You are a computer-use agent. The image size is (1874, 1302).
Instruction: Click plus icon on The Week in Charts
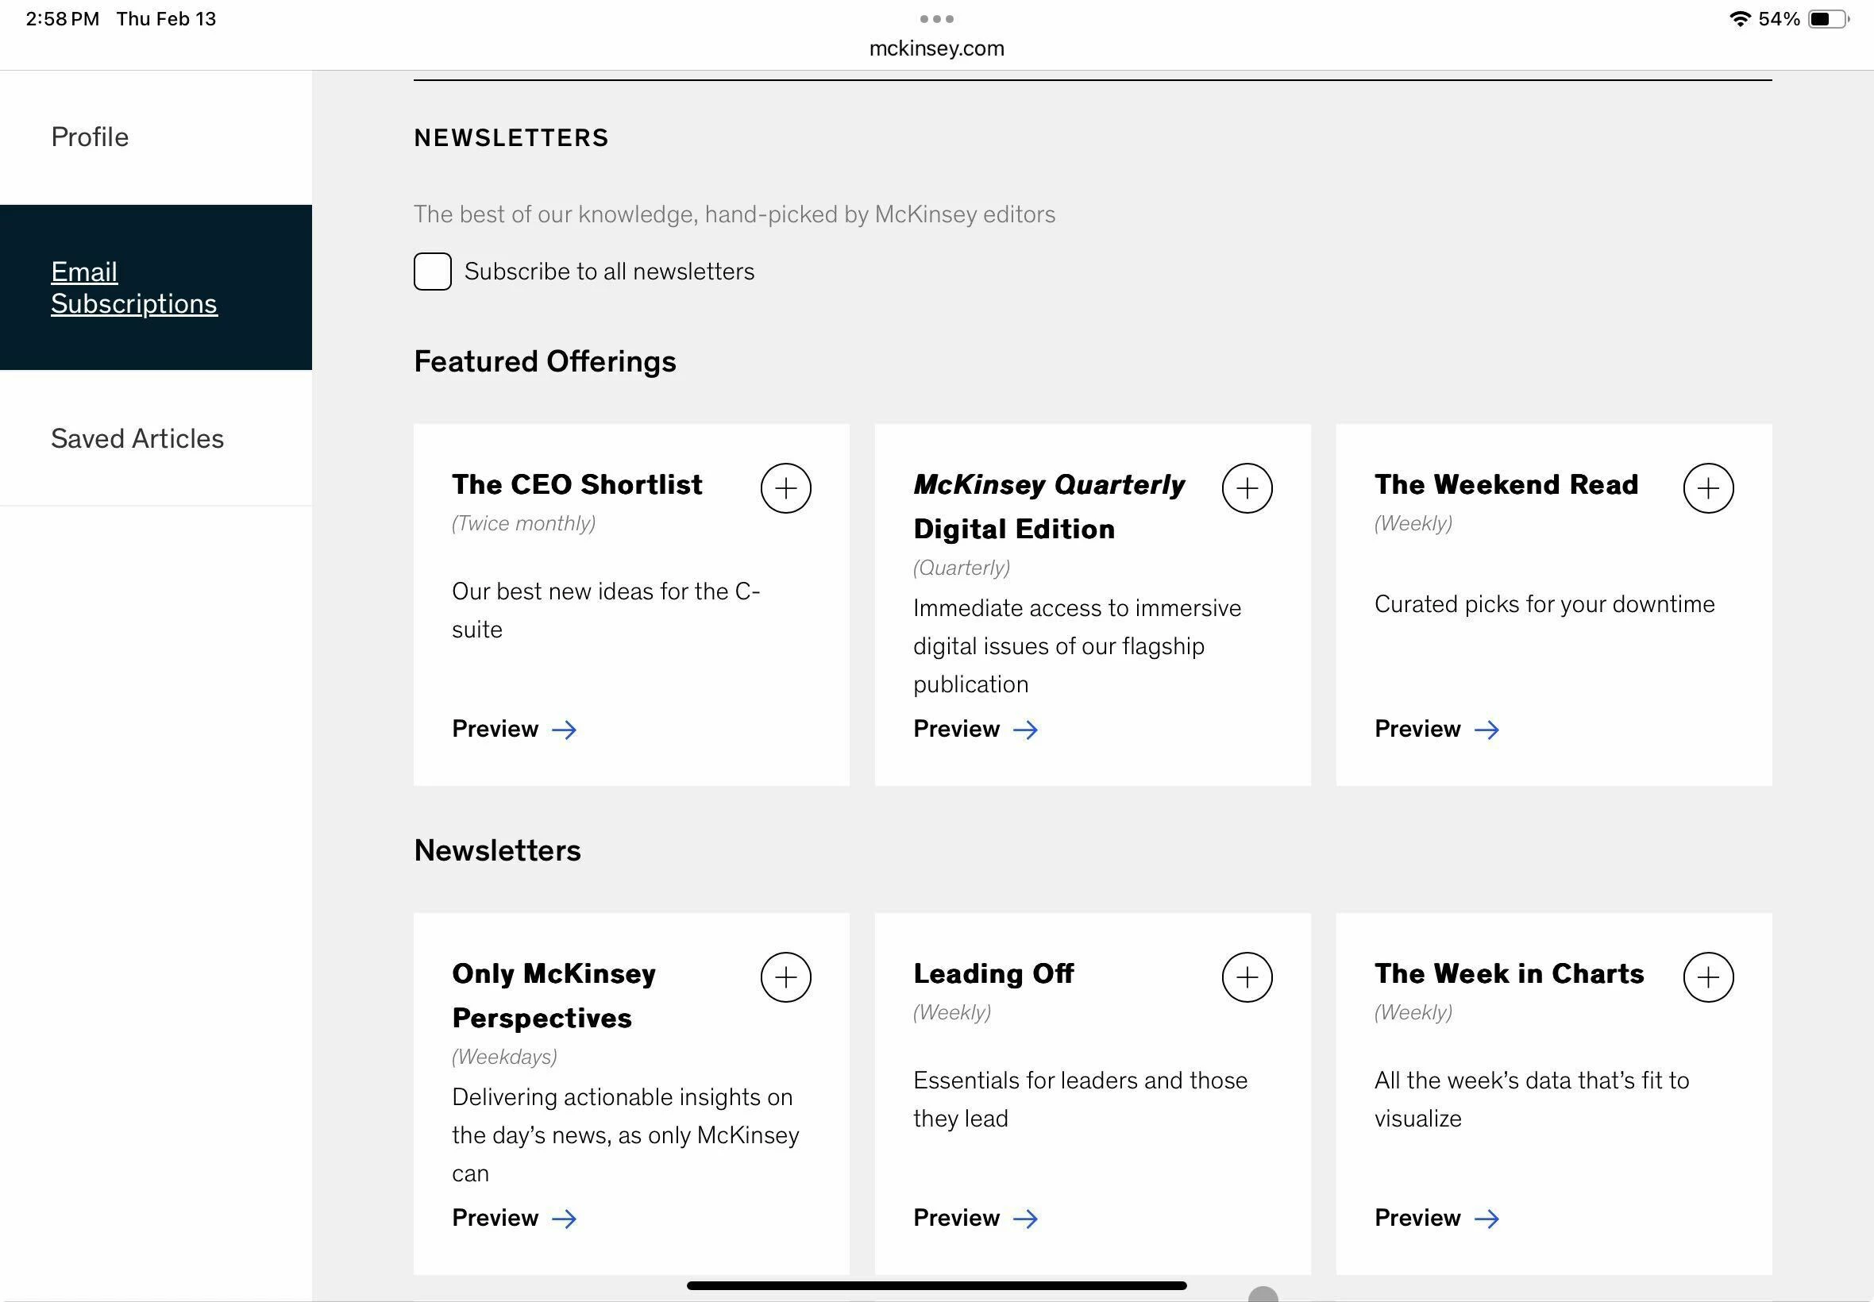pos(1707,976)
